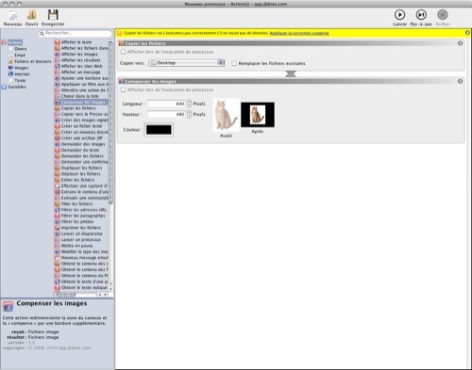Click the Après cat preview image
Screen dimensions: 472x370
tap(258, 115)
